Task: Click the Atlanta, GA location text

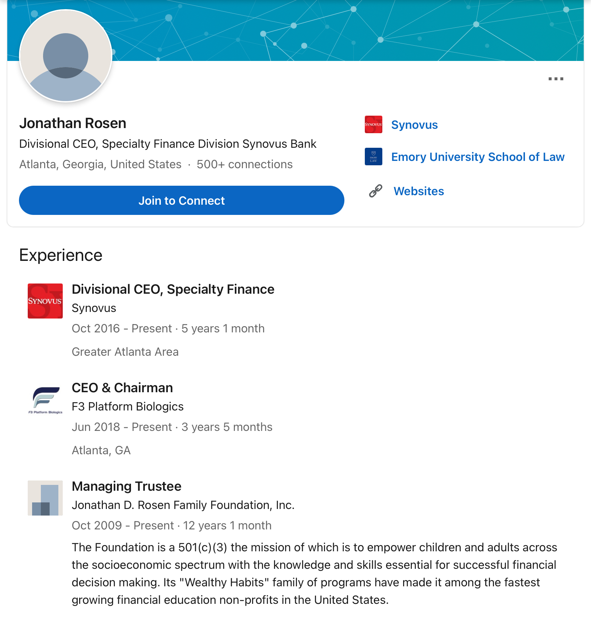Action: 101,451
